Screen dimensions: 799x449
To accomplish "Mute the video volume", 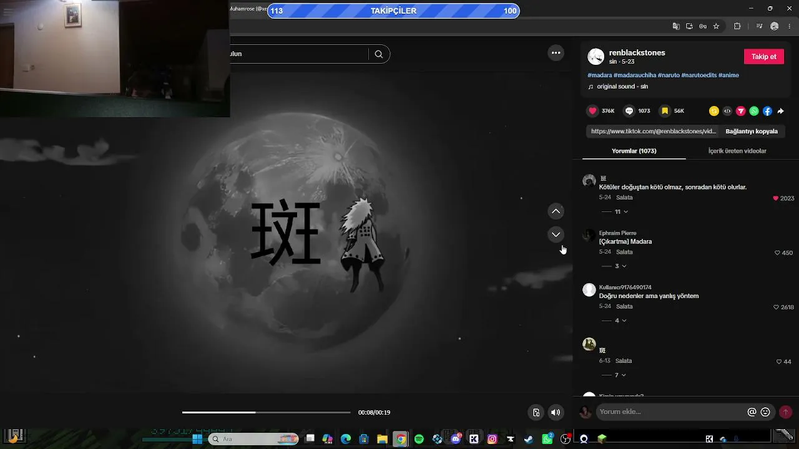I will pyautogui.click(x=555, y=412).
